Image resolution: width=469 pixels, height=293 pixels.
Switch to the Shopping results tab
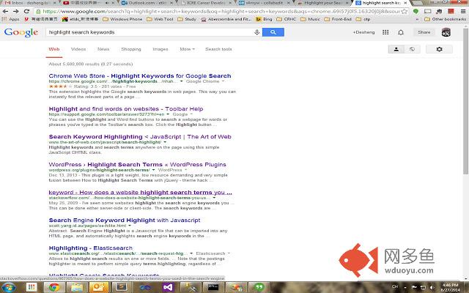(131, 49)
